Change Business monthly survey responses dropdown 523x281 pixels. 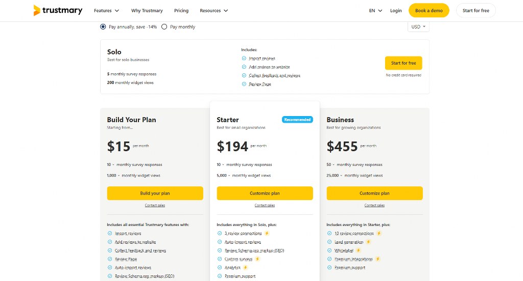coord(330,164)
